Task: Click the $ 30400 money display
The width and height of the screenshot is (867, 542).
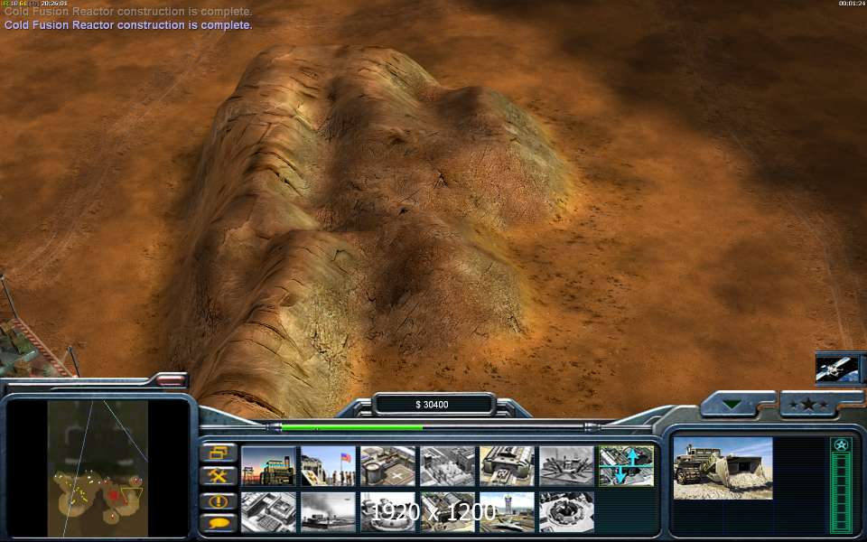Action: click(433, 405)
